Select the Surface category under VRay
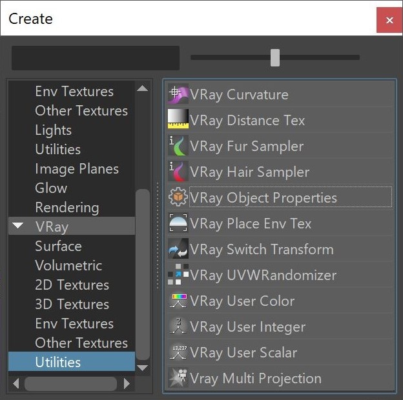Viewport: 403px width, 400px height. (x=58, y=246)
